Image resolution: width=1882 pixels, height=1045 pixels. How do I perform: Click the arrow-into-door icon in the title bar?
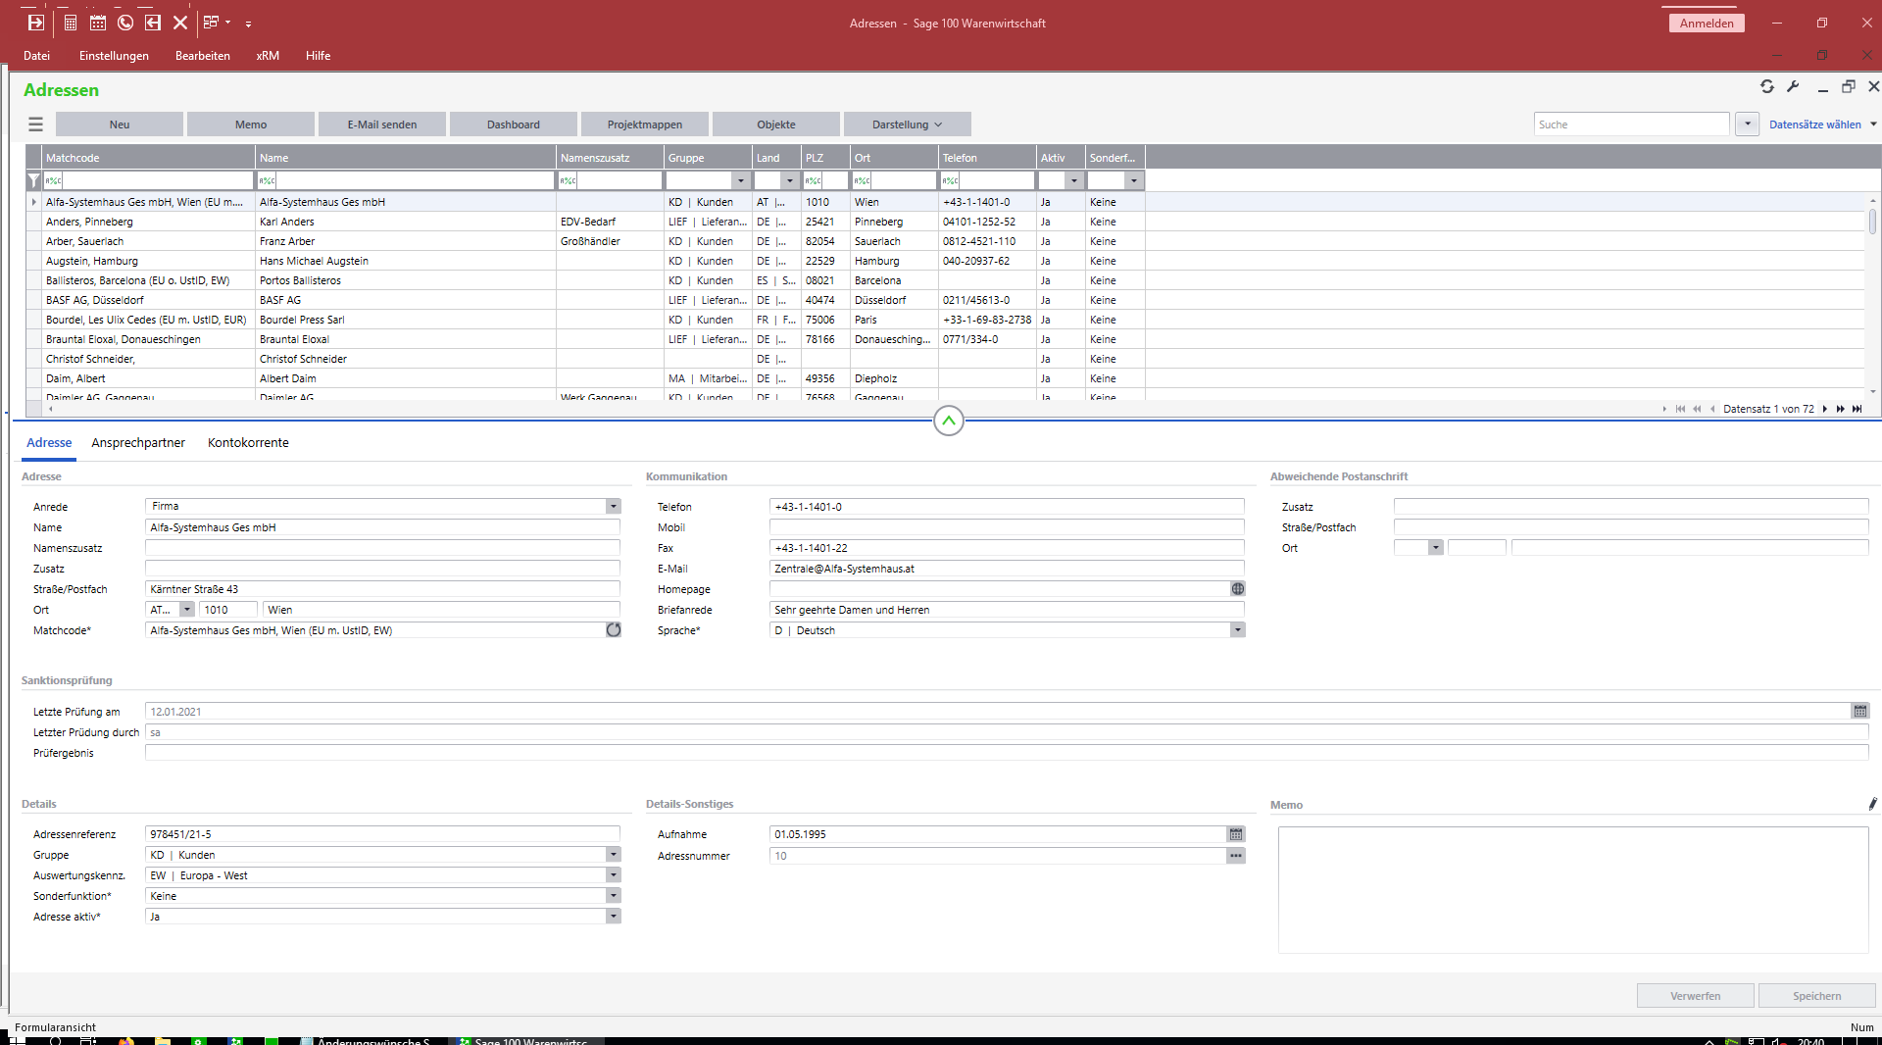coord(35,23)
